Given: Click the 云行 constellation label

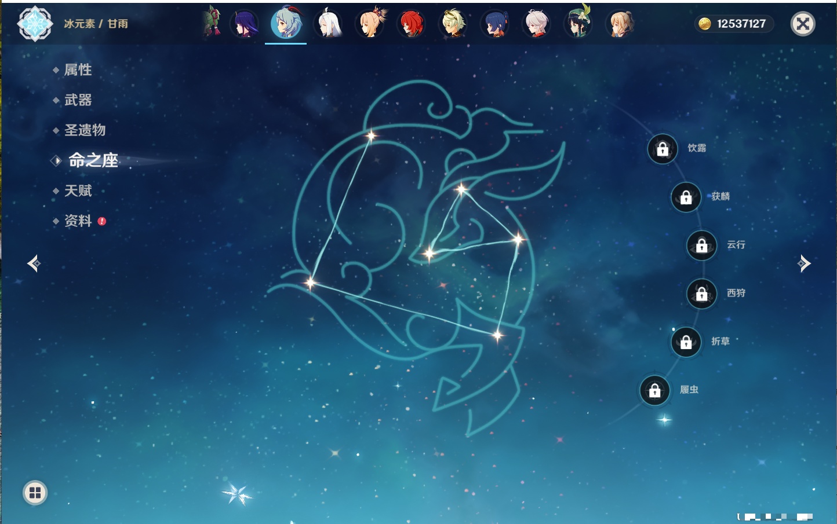Looking at the screenshot, I should pyautogui.click(x=736, y=245).
